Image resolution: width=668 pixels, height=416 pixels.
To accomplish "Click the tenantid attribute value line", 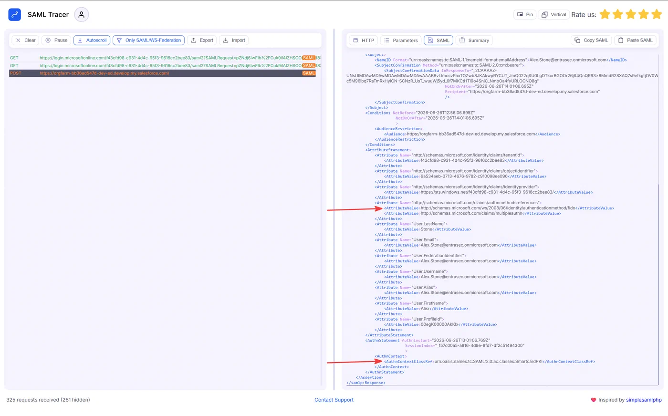I will click(464, 161).
